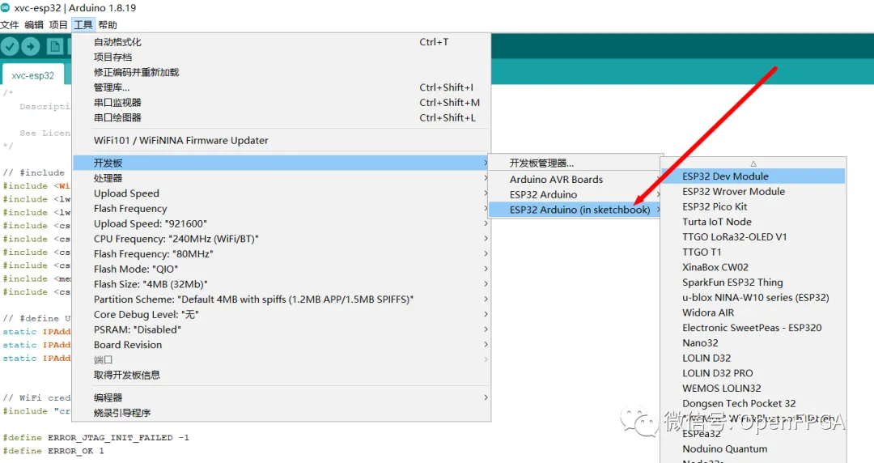Select 项目存档 menu entry
Viewport: 874px width, 463px height.
tap(282, 57)
